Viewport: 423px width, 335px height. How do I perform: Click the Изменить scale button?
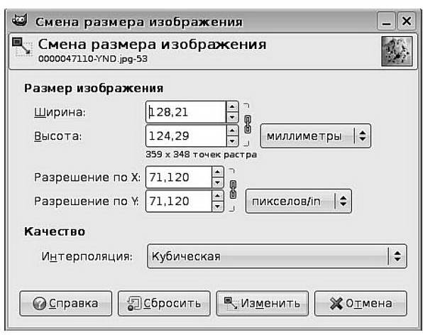pyautogui.click(x=262, y=304)
